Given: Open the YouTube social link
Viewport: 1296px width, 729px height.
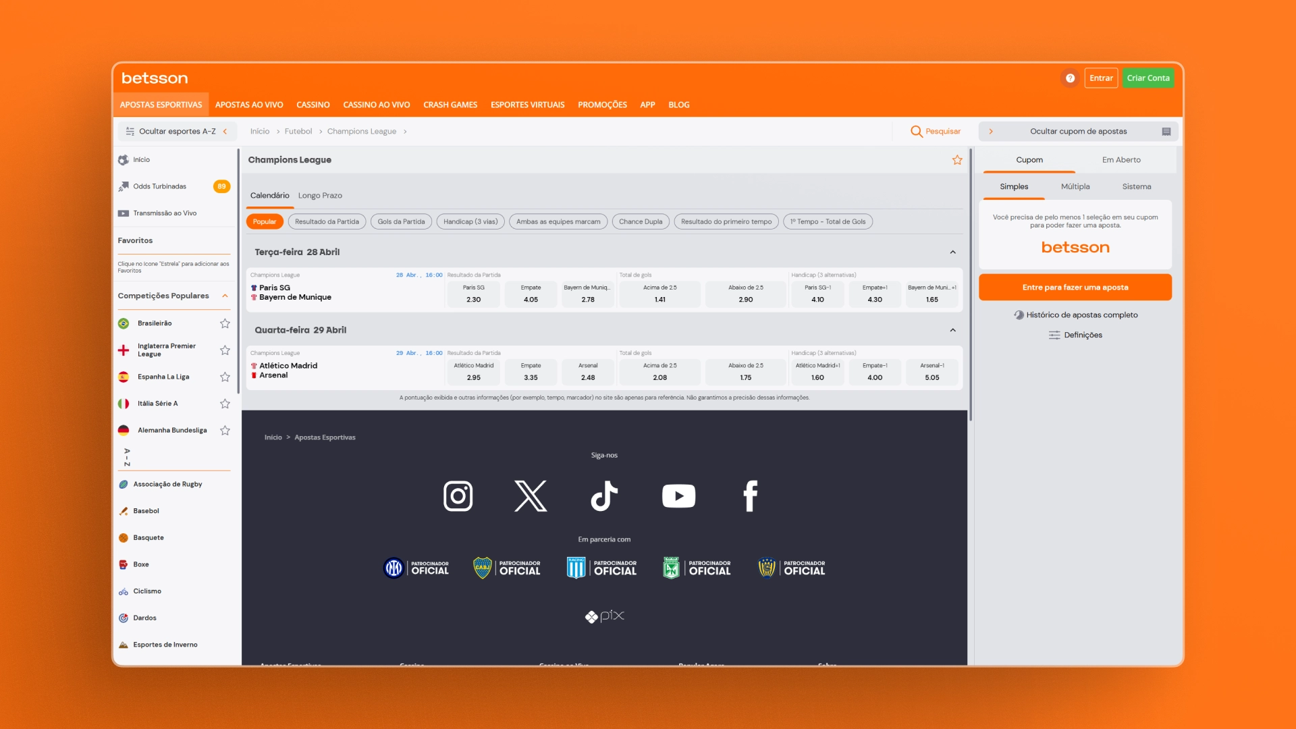Looking at the screenshot, I should (678, 496).
